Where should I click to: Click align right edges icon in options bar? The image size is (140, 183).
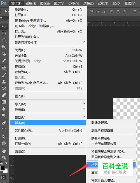[x=124, y=11]
